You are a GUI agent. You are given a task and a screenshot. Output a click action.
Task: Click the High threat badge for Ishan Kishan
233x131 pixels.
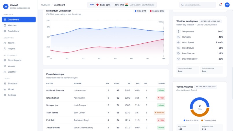[x=161, y=98]
